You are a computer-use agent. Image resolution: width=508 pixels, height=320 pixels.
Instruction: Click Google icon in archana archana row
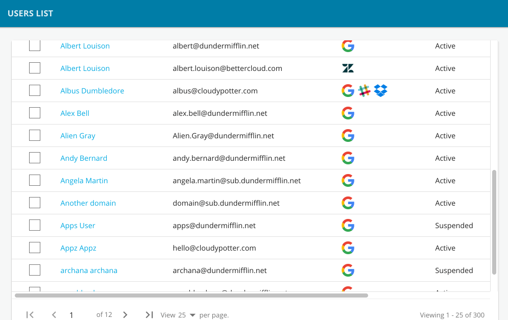[x=348, y=270]
